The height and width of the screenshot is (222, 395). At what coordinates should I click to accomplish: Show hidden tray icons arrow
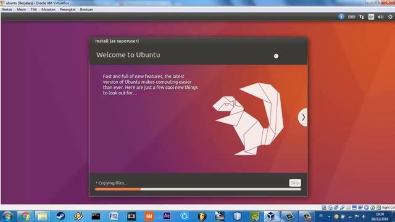(329, 216)
